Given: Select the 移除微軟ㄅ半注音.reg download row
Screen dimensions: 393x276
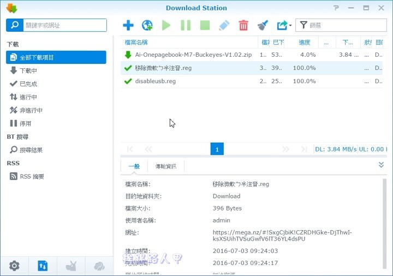Looking at the screenshot, I should 252,68.
